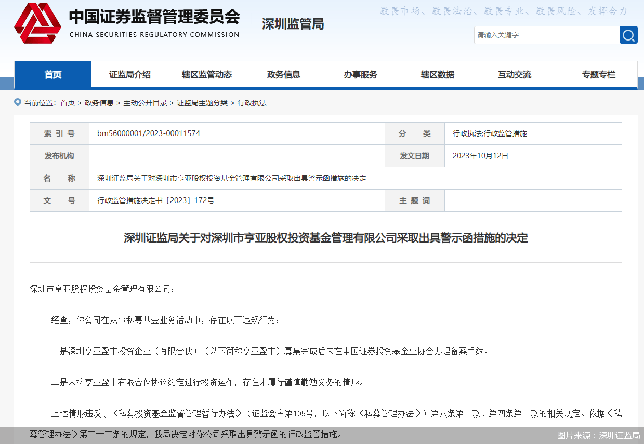
Task: Click the blue location pin icon
Action: tap(18, 102)
